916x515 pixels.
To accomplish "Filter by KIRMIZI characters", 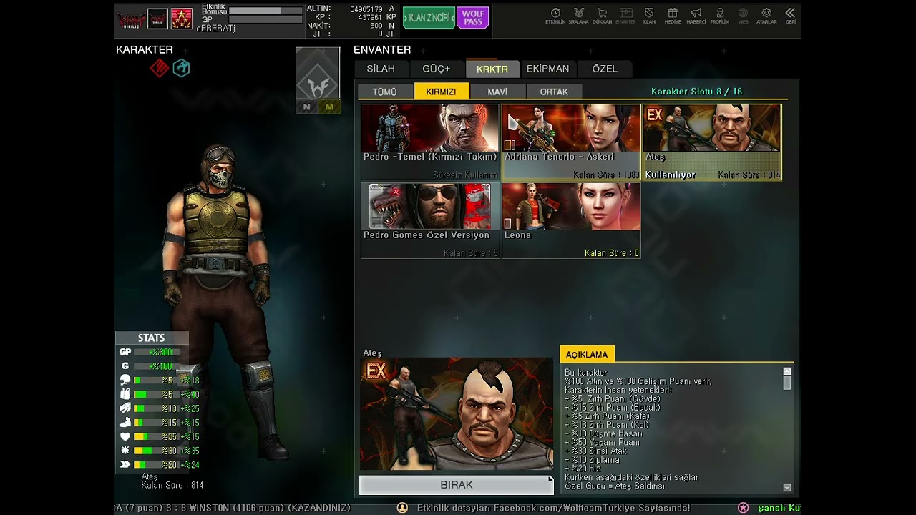I will (442, 92).
